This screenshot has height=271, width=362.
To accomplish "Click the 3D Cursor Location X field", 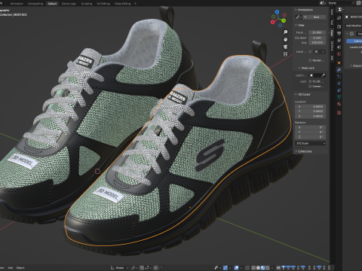I will [311, 107].
